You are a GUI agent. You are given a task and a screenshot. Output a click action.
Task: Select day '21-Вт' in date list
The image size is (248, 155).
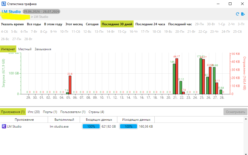tap(191, 32)
